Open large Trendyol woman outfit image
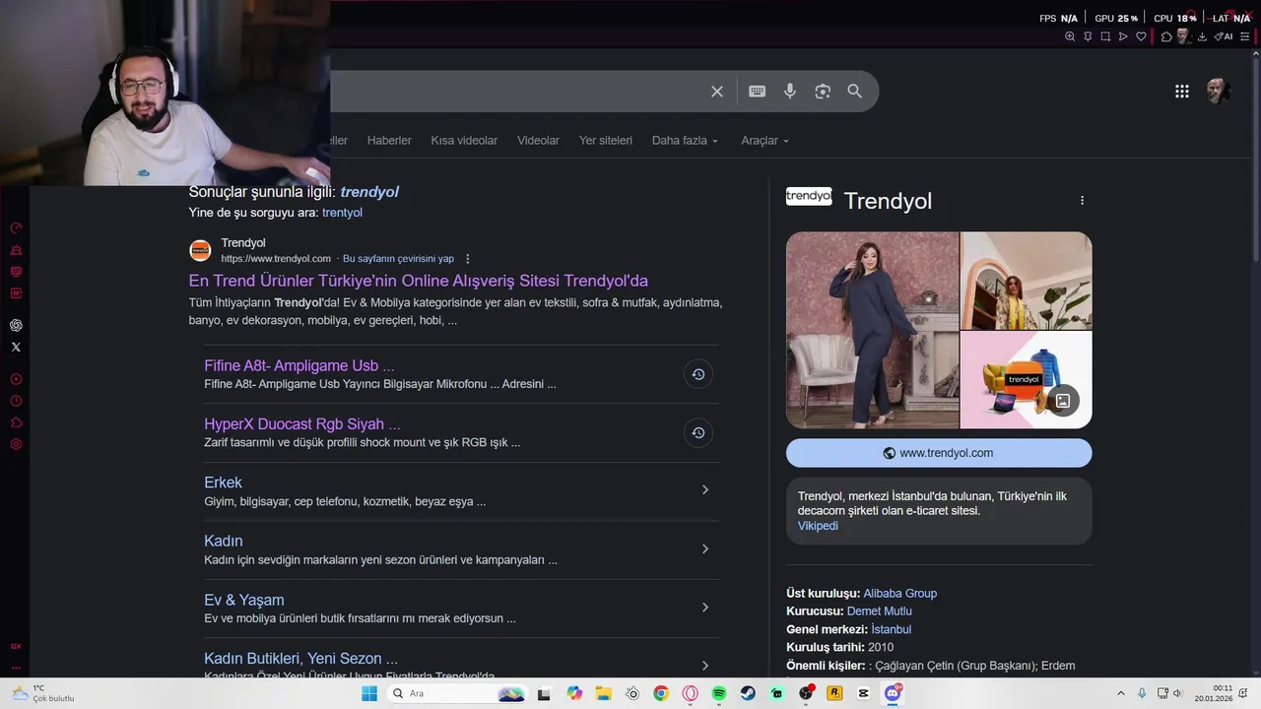Image resolution: width=1261 pixels, height=709 pixels. [x=872, y=330]
